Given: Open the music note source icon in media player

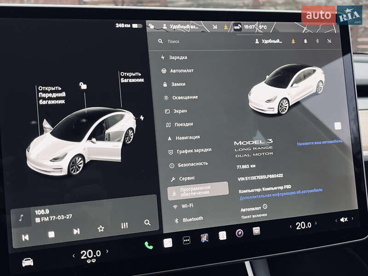Looking at the screenshot, I should coord(21,218).
